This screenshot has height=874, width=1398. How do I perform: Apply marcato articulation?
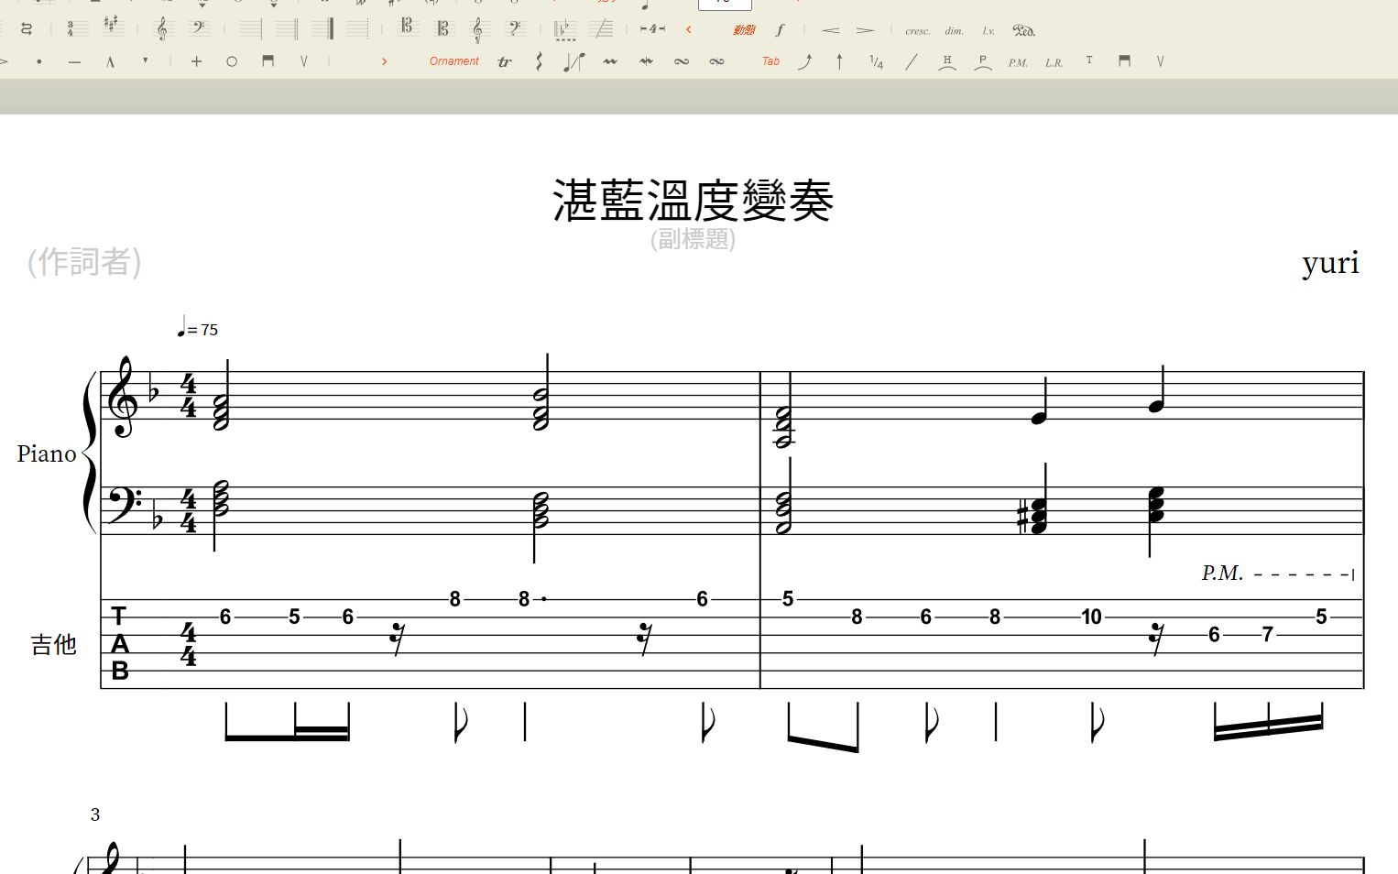(x=110, y=62)
